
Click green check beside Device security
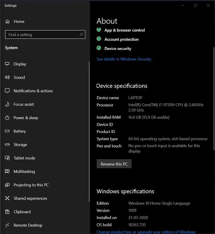pos(99,48)
